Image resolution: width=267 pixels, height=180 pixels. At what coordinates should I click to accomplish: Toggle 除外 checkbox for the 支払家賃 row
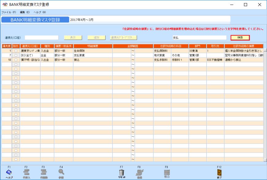pos(16,55)
